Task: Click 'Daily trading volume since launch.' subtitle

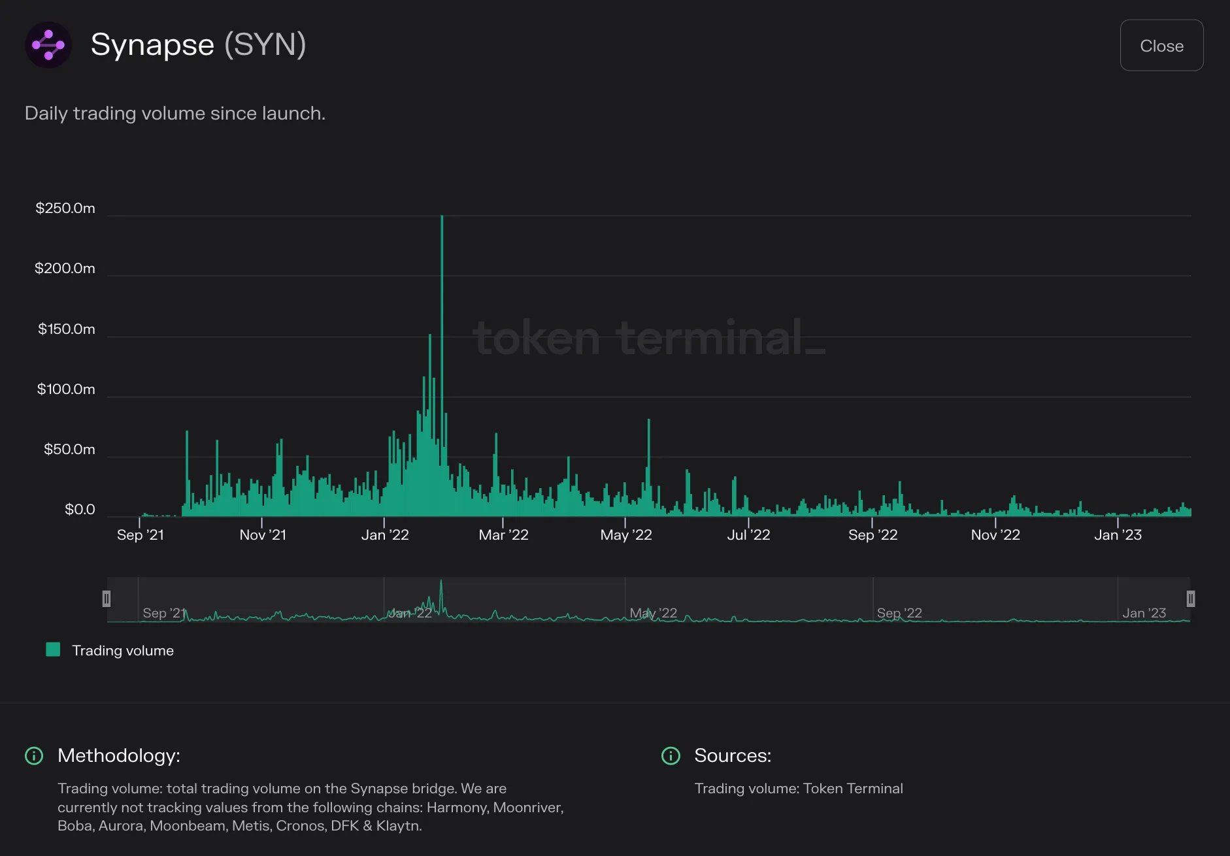Action: [x=175, y=113]
